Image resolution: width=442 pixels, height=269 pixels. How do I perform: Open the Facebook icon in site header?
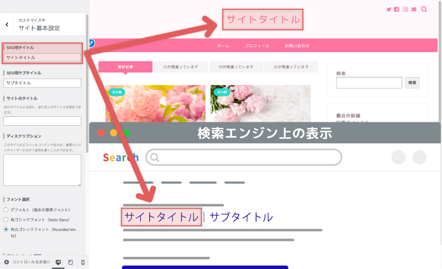pos(397,9)
